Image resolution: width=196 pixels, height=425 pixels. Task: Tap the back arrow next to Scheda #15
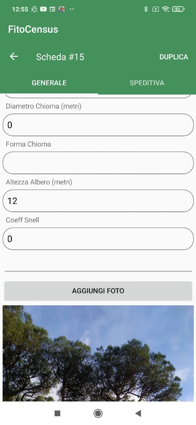pos(14,57)
